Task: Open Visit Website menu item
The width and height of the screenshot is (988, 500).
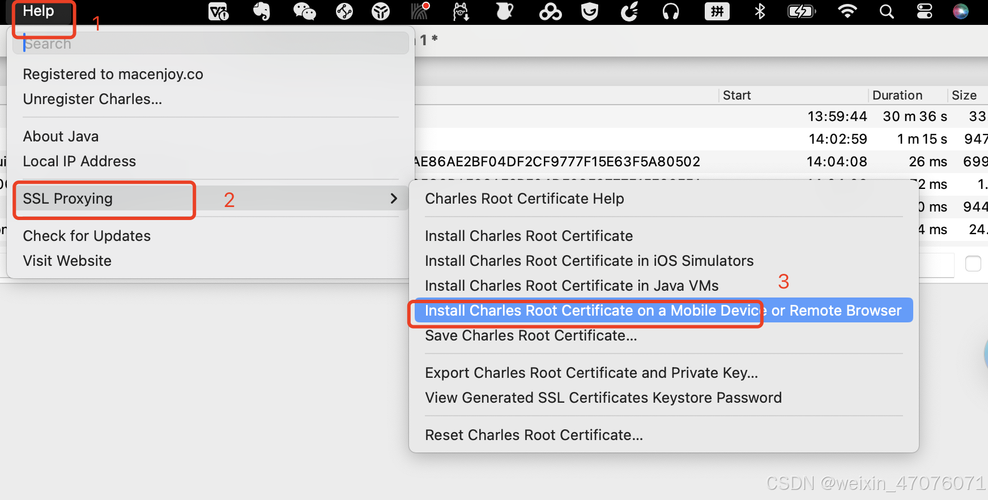Action: pos(211,261)
